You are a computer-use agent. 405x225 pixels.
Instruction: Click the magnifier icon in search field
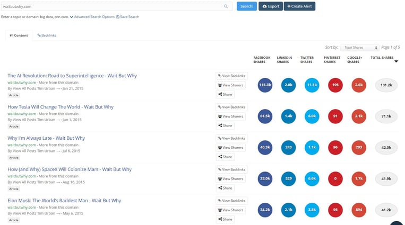pos(226,6)
